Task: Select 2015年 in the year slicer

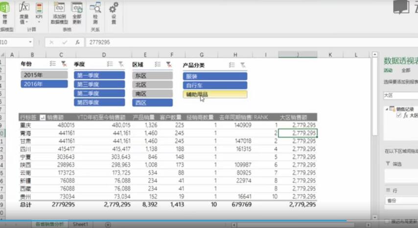Action: pyautogui.click(x=44, y=75)
